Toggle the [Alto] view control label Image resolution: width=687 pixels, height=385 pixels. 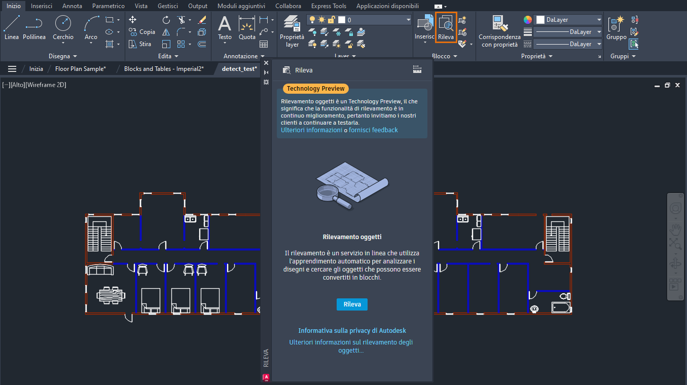(x=17, y=85)
